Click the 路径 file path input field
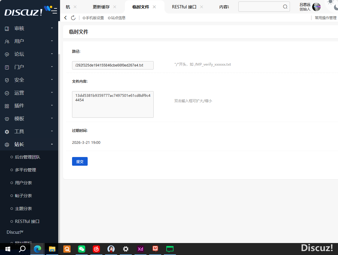Image resolution: width=338 pixels, height=255 pixels. (x=113, y=65)
